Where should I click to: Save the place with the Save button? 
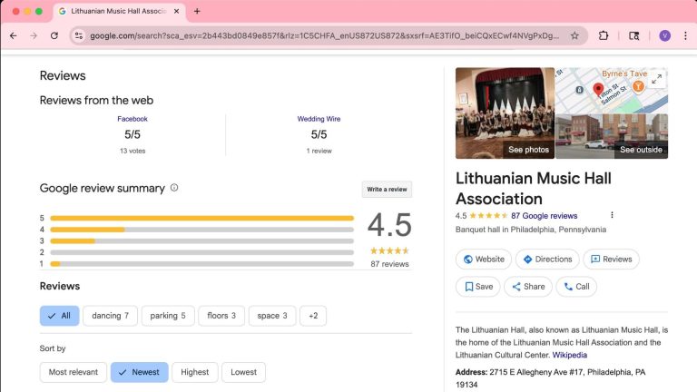[x=478, y=287]
